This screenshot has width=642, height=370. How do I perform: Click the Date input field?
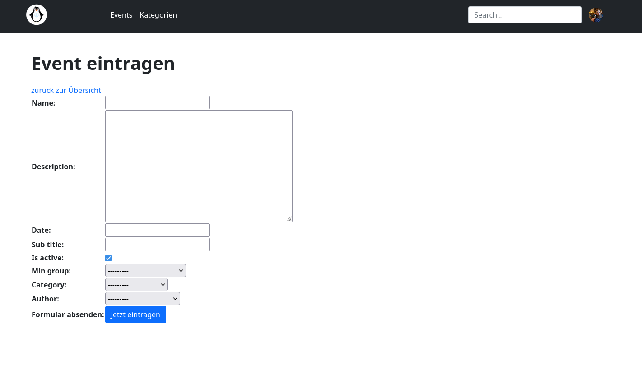pos(157,230)
